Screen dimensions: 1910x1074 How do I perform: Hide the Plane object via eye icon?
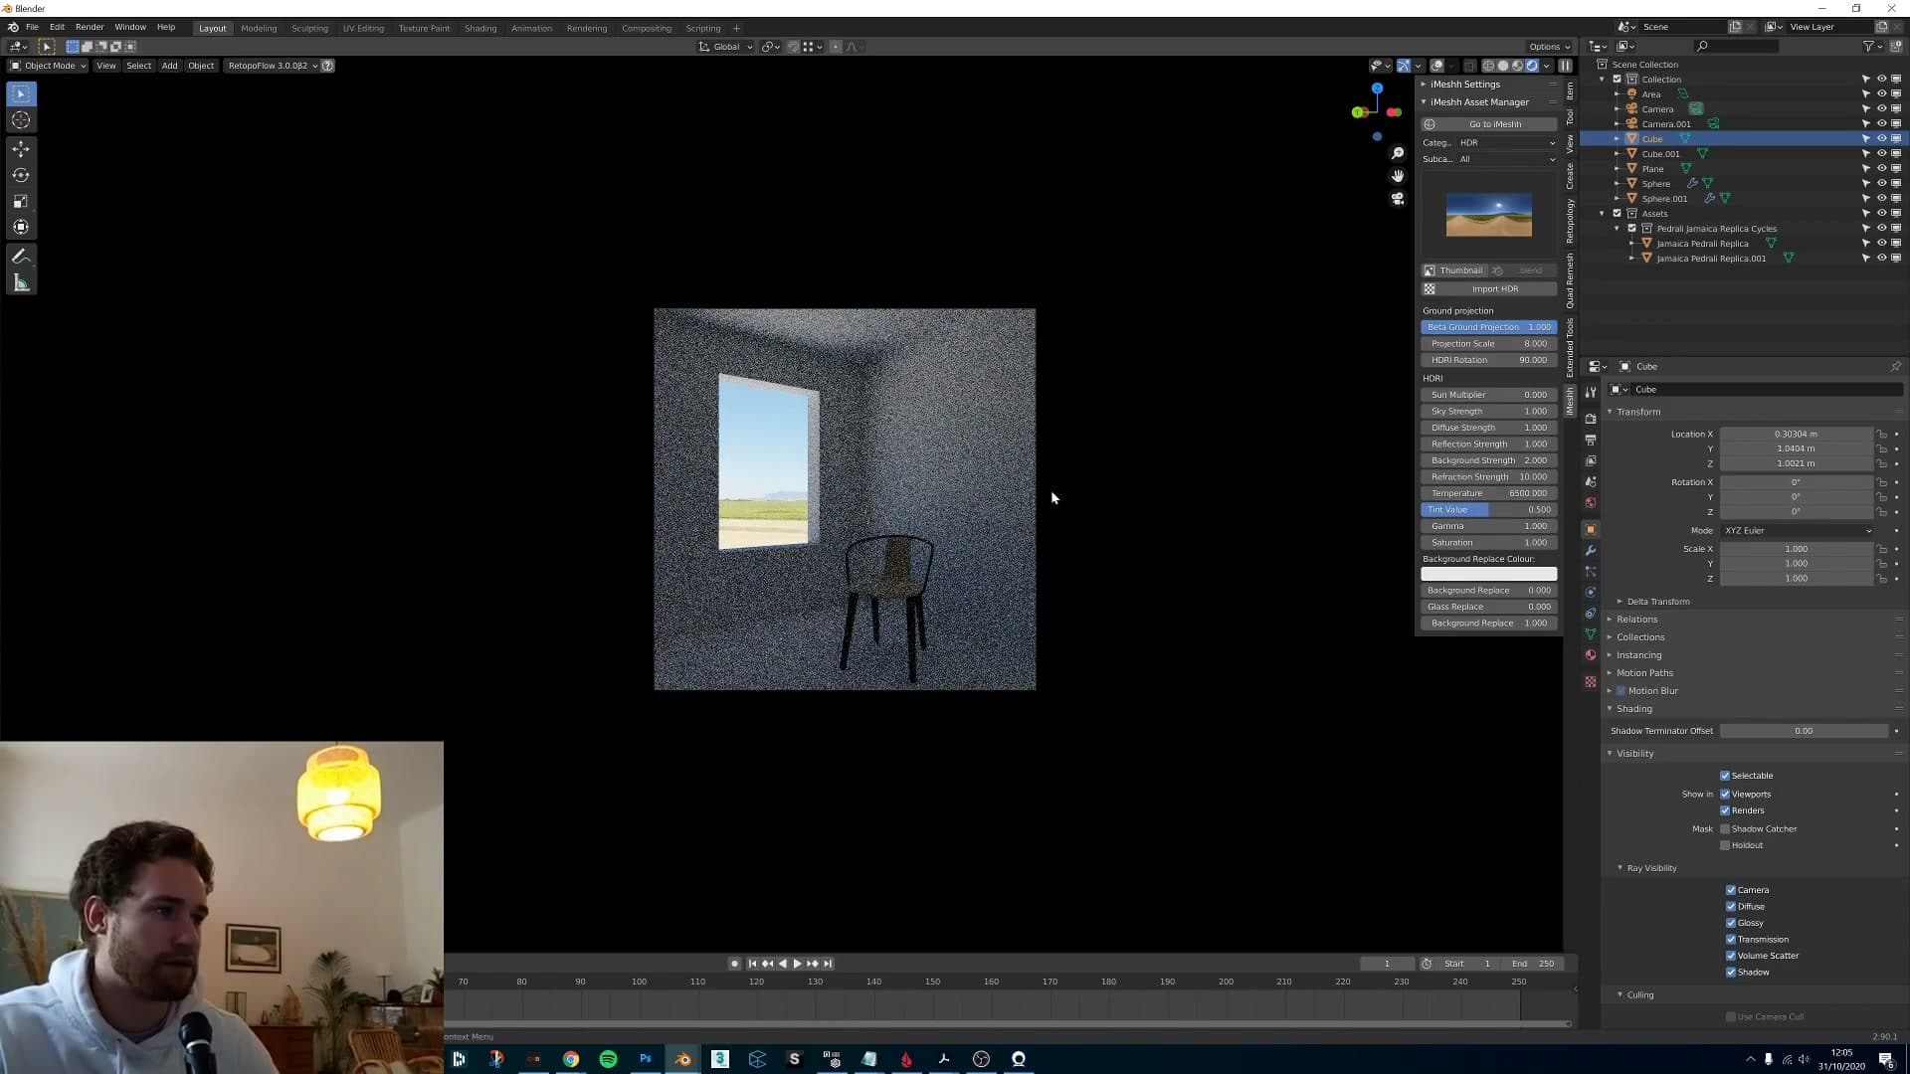click(x=1881, y=169)
